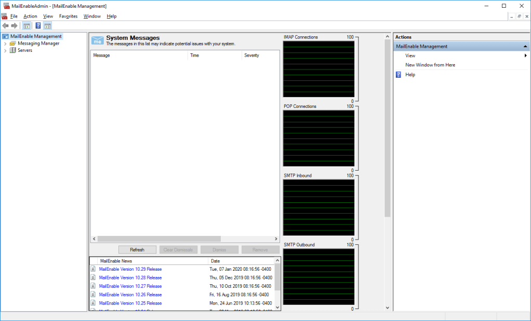Expand the Servers tree node
The width and height of the screenshot is (531, 321).
point(5,50)
